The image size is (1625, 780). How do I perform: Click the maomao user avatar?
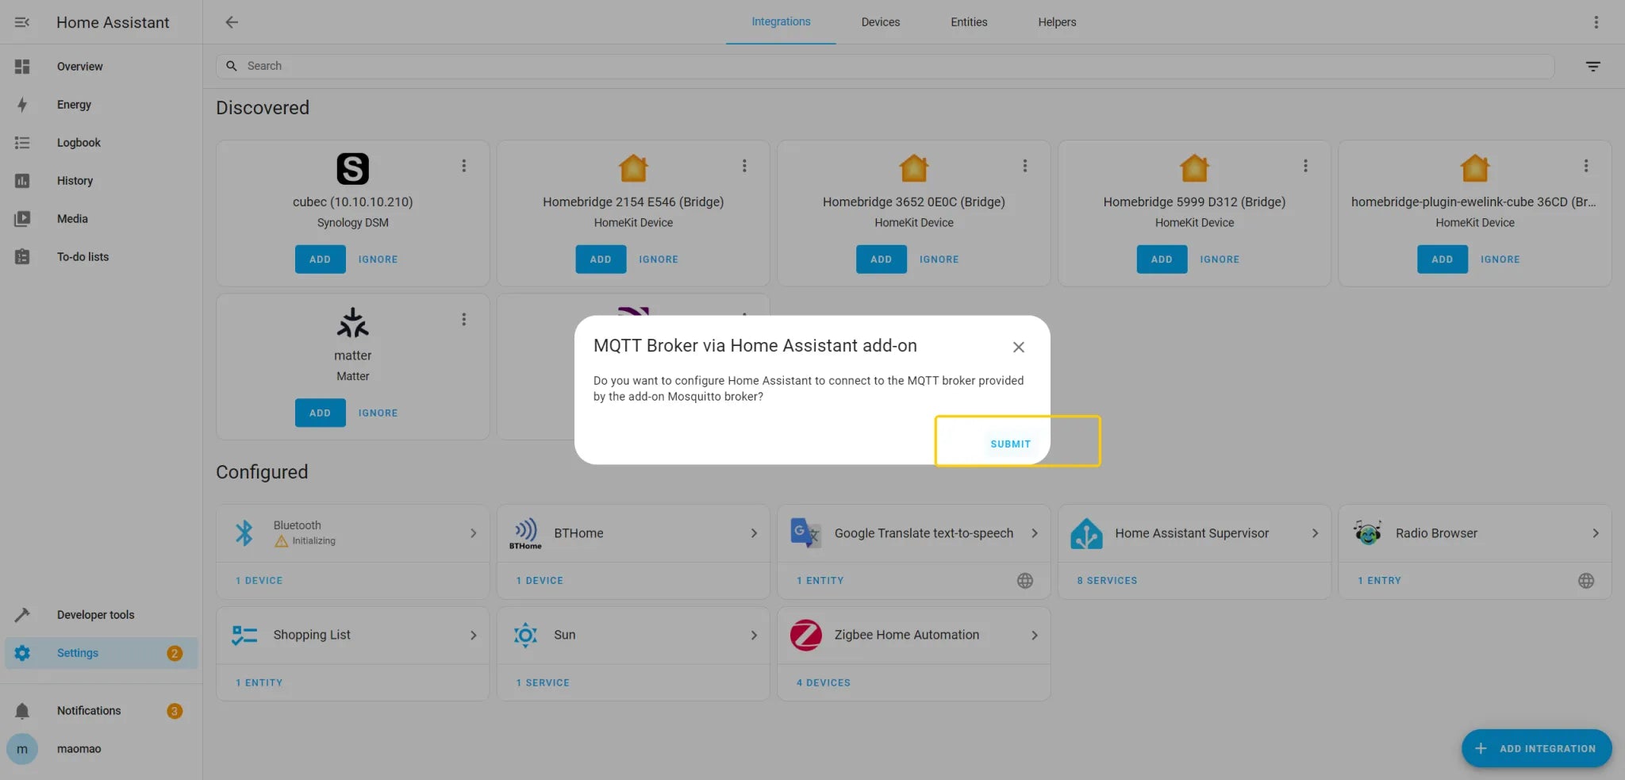coord(22,749)
